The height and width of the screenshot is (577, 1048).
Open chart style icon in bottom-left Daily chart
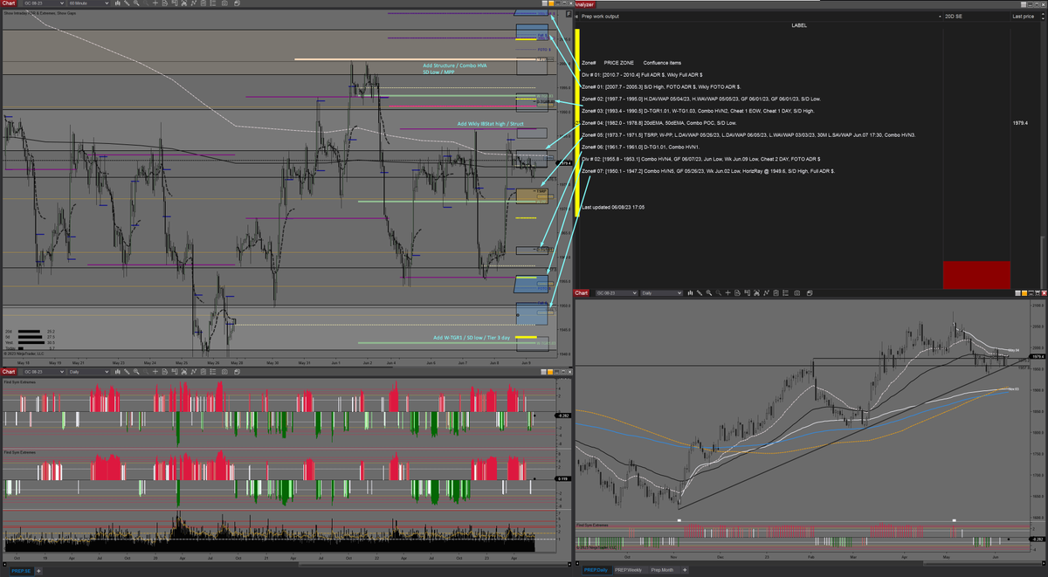pos(118,371)
